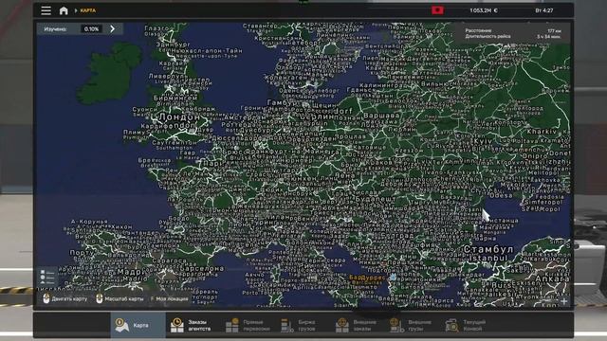Click the А-Корунья city label
Image resolution: width=607 pixels, height=341 pixels.
89,222
